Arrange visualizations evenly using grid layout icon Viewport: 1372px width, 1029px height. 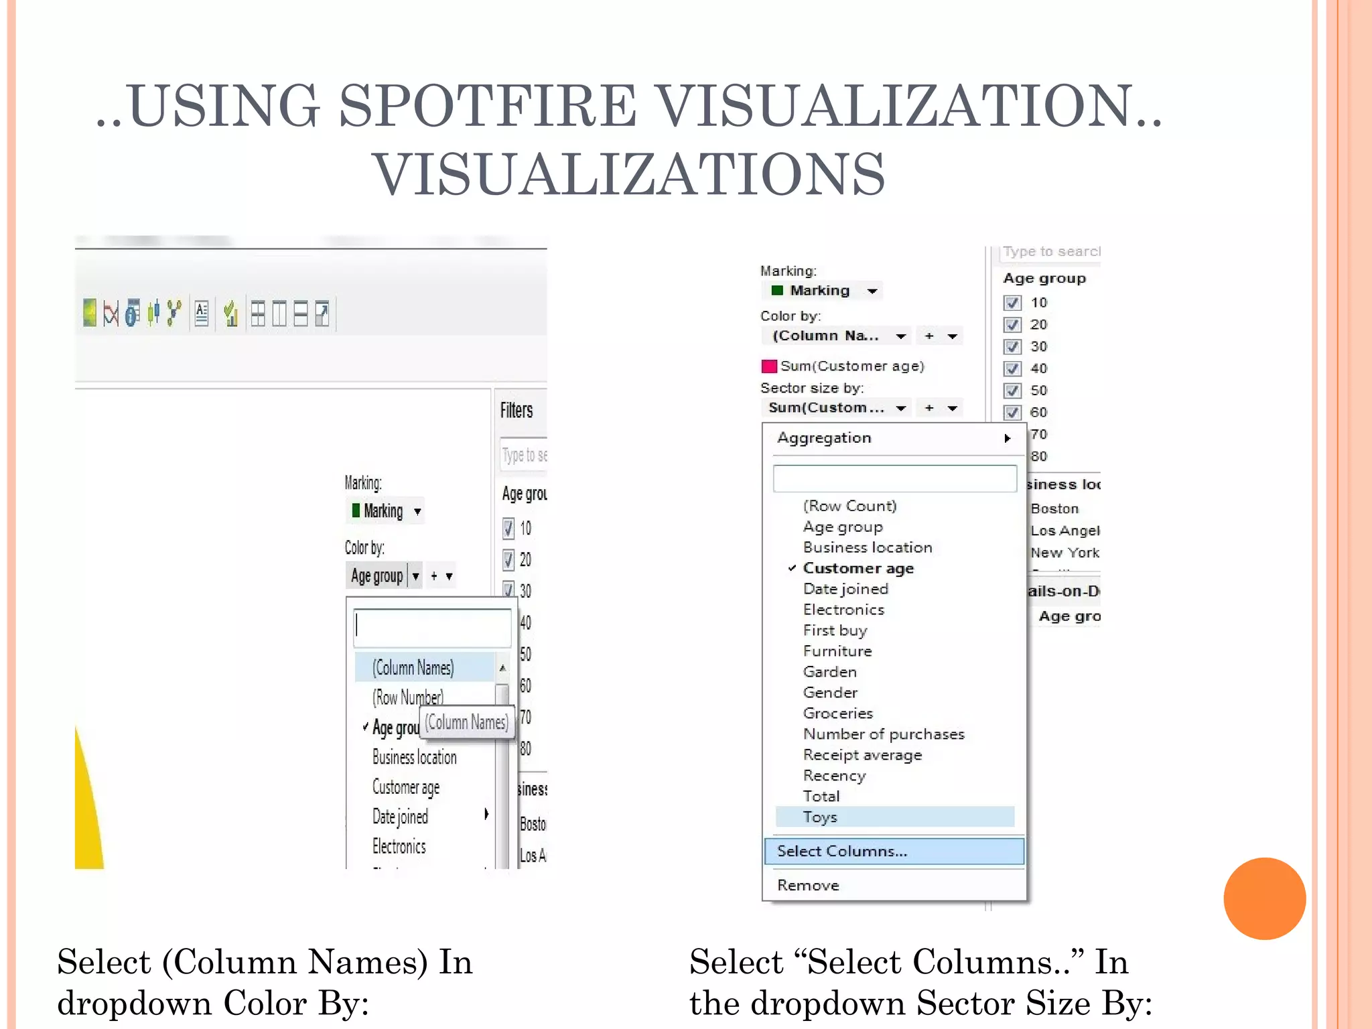pyautogui.click(x=258, y=313)
